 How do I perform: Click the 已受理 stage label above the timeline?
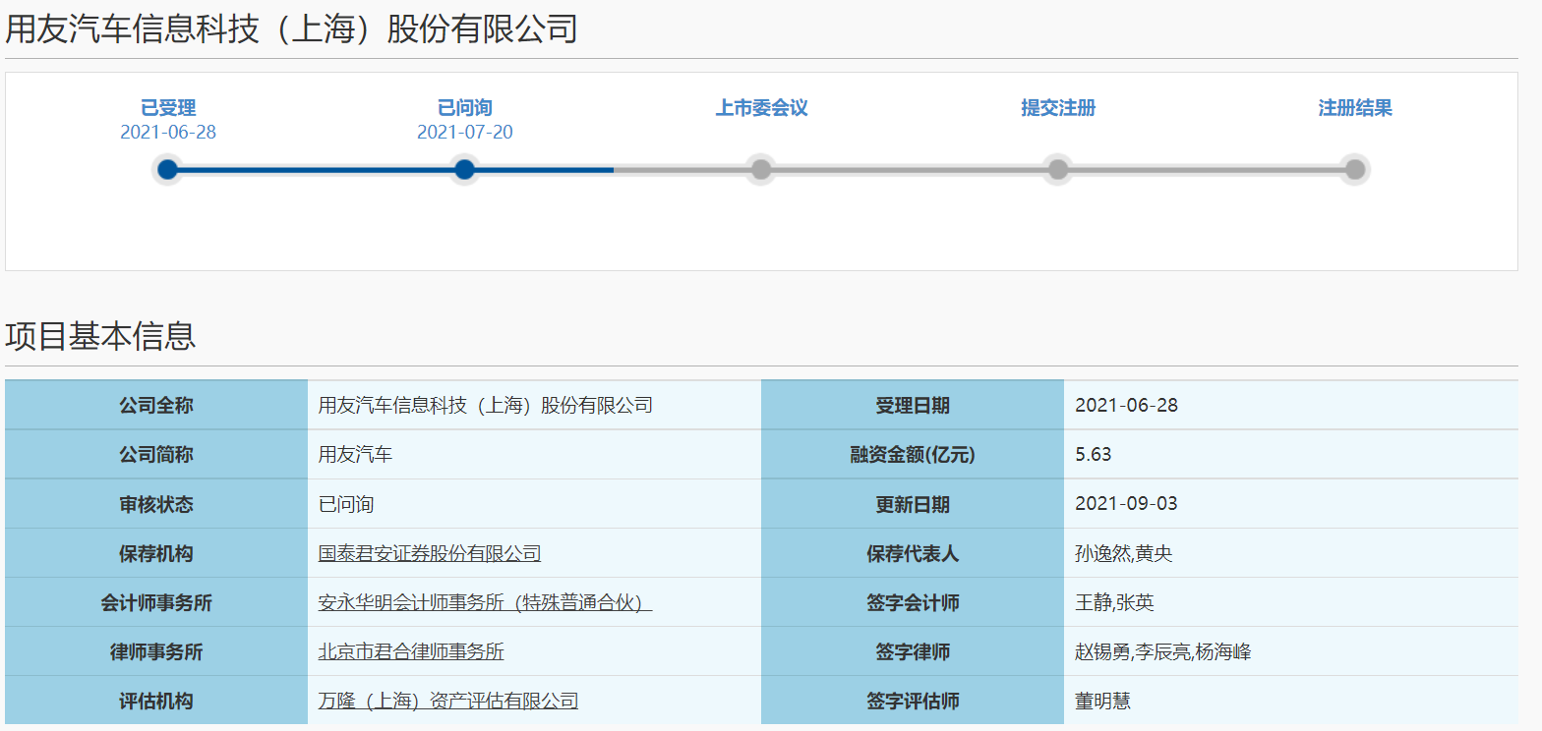coord(168,108)
